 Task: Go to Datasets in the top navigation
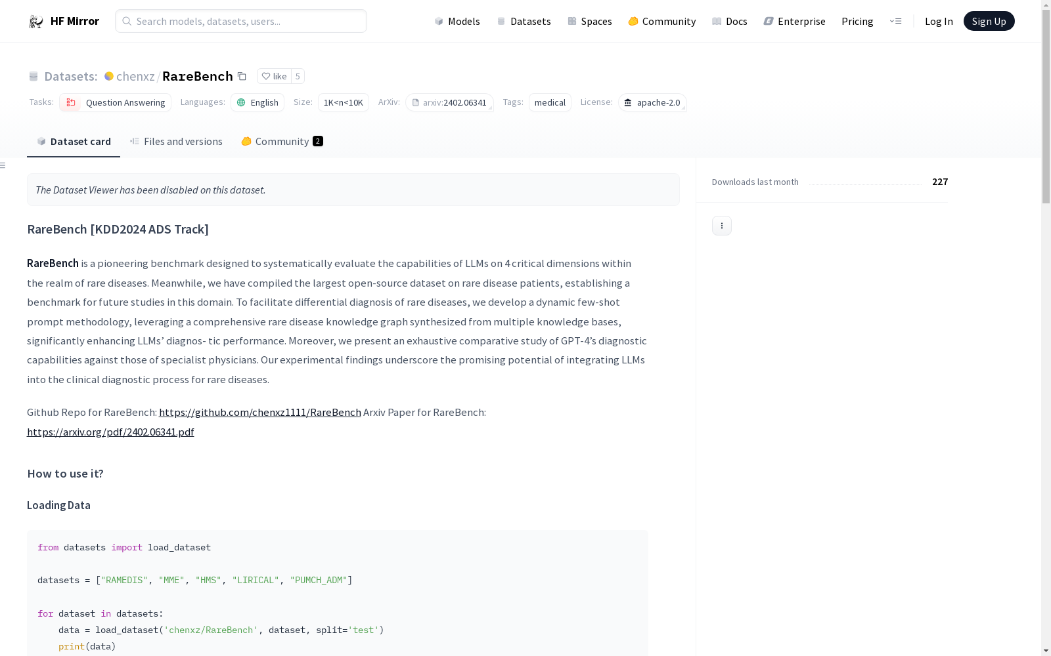point(524,21)
